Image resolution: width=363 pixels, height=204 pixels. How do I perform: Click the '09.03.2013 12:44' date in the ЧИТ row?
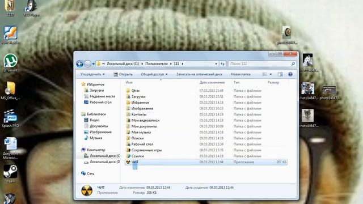tap(211, 162)
